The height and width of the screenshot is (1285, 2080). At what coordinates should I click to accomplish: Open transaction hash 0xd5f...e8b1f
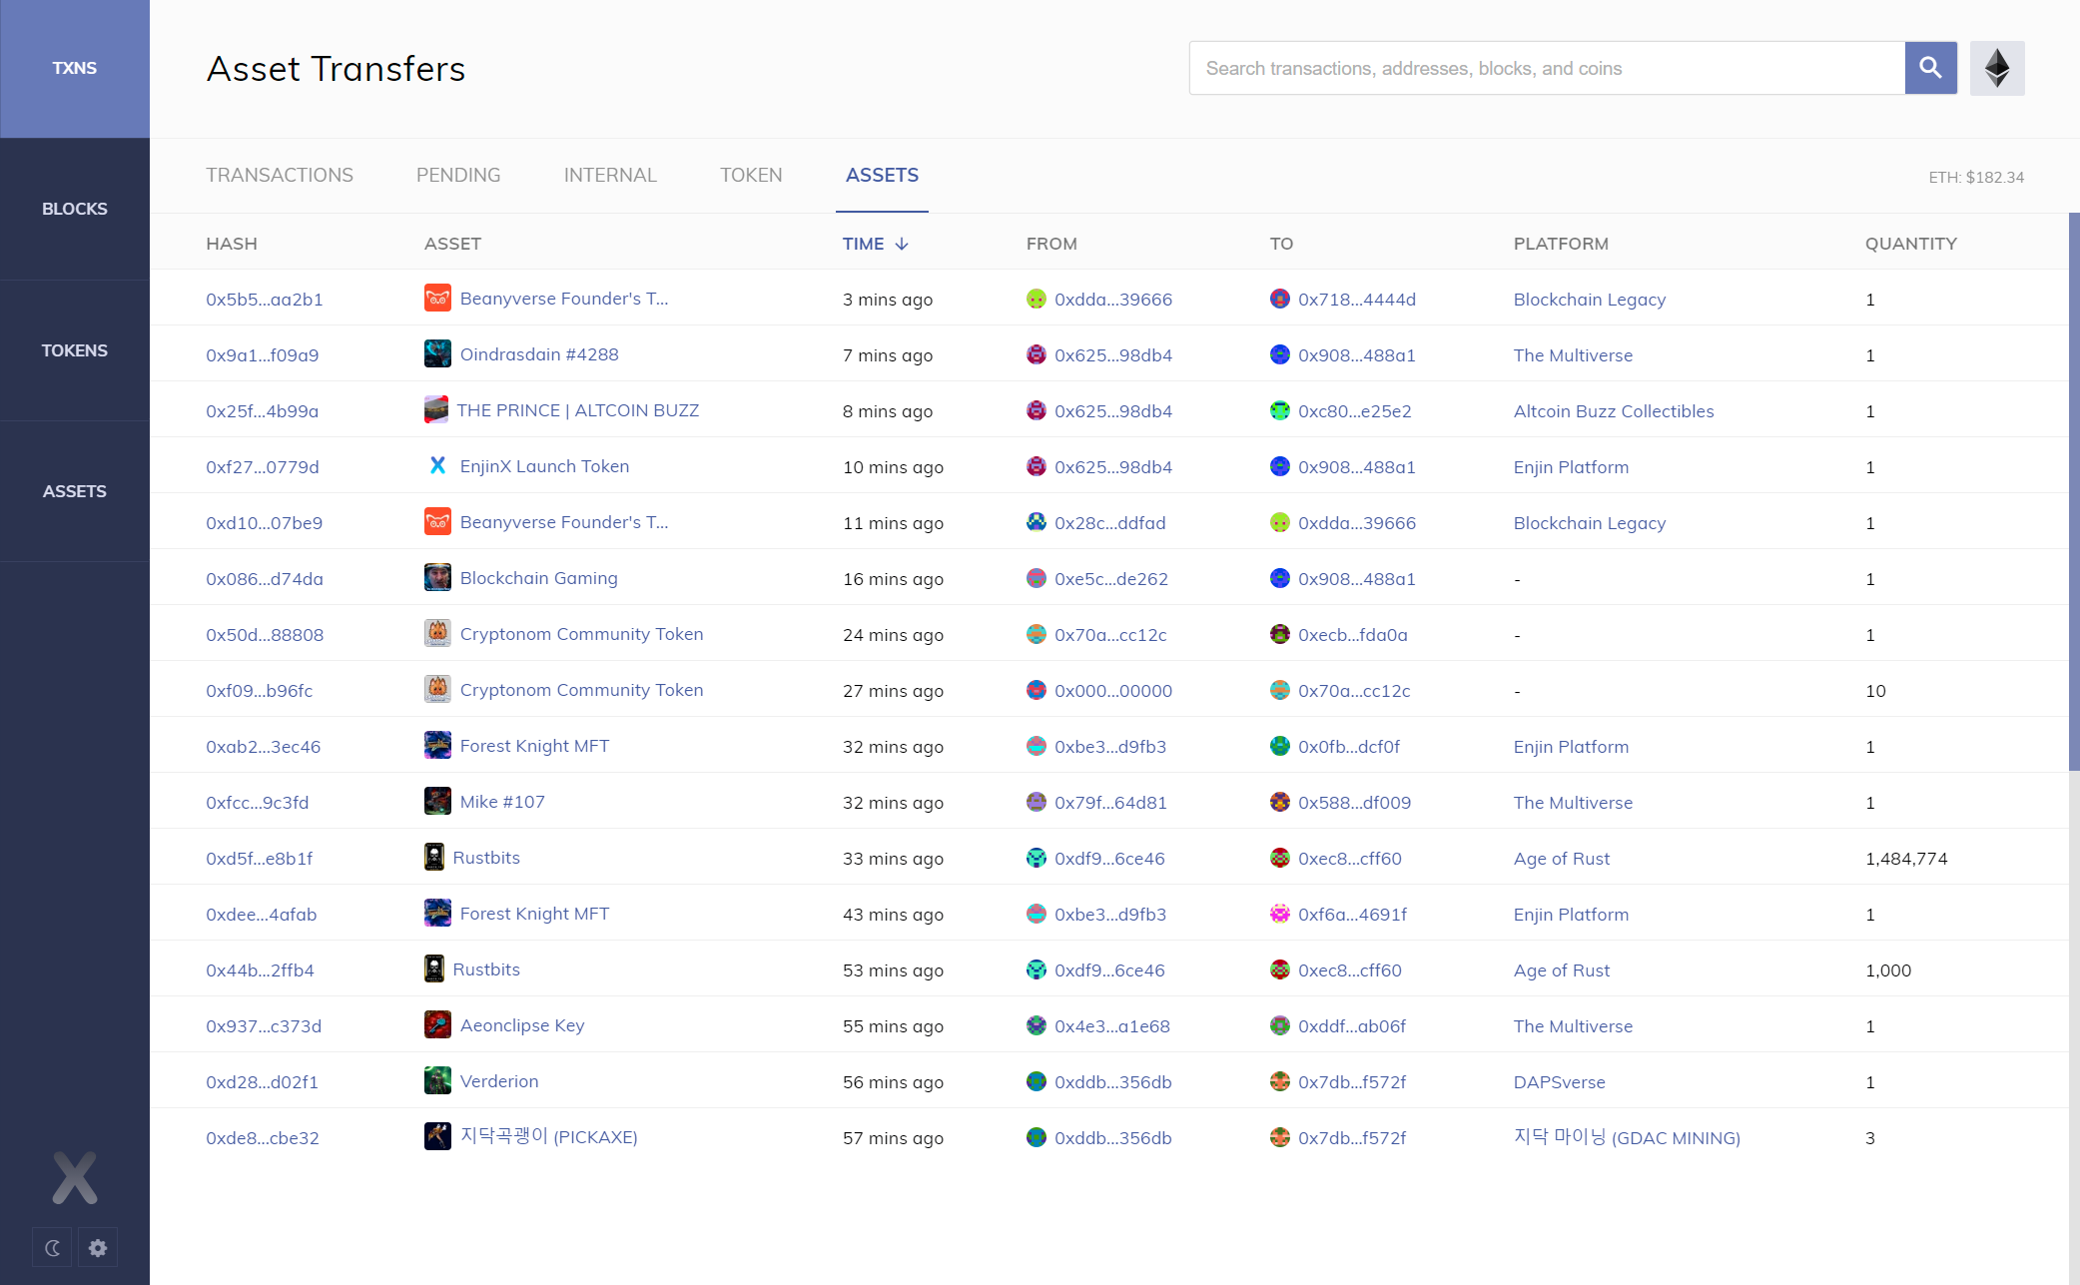click(260, 859)
